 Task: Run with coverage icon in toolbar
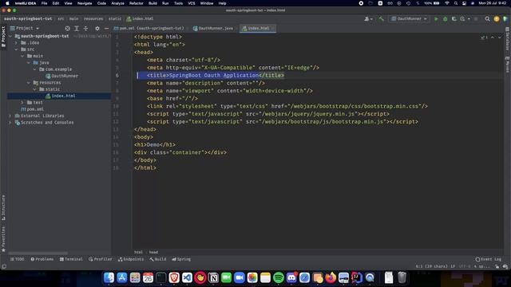click(x=454, y=19)
